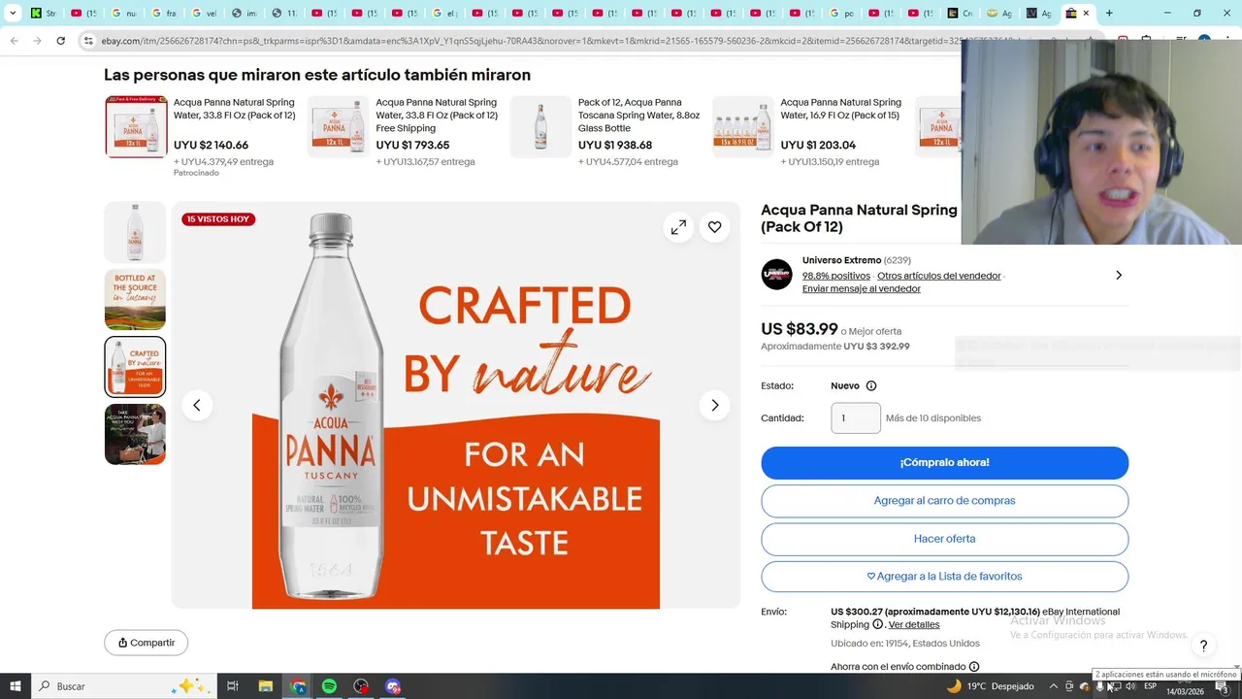Open Spotify from the taskbar

point(329,686)
